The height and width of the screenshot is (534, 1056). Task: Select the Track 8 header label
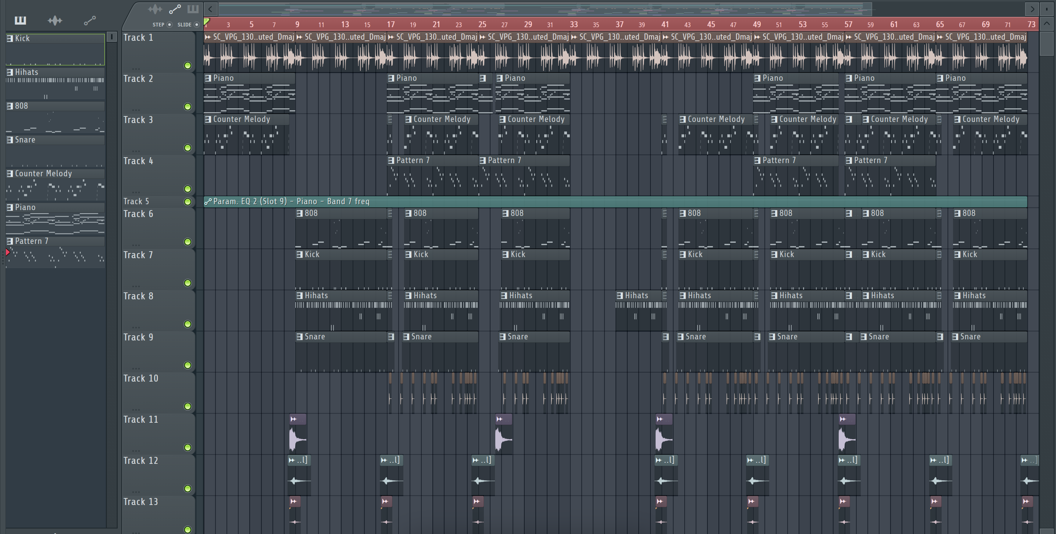(138, 296)
